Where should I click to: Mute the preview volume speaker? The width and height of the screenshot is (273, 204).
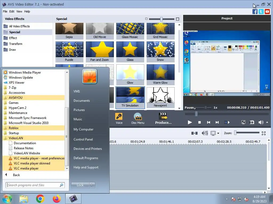tap(261, 122)
